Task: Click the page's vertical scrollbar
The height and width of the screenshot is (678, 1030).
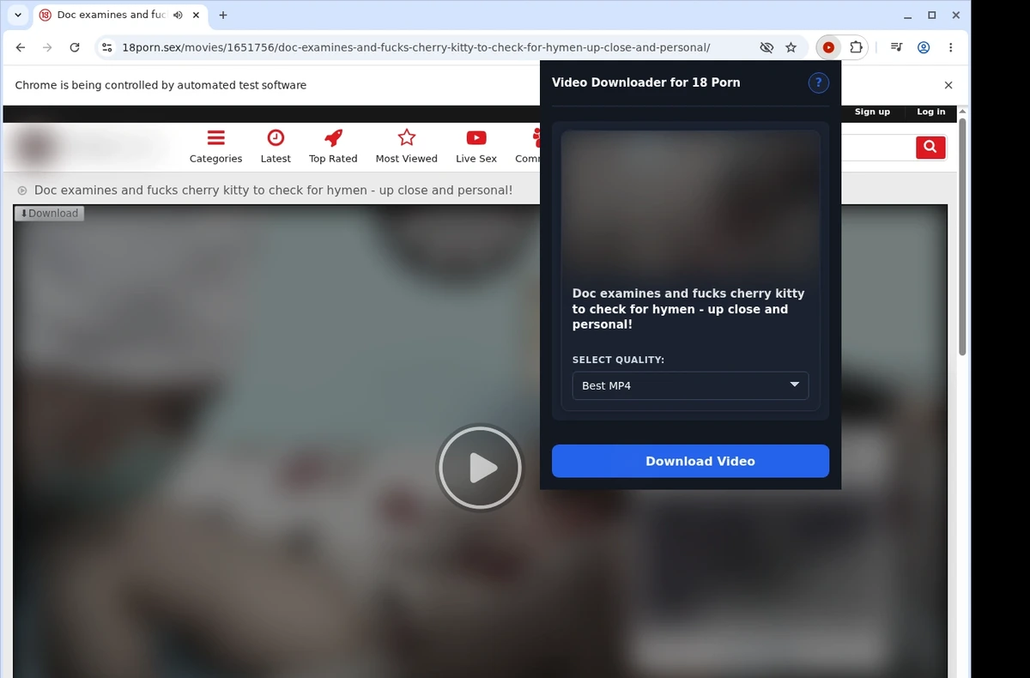Action: click(x=962, y=236)
